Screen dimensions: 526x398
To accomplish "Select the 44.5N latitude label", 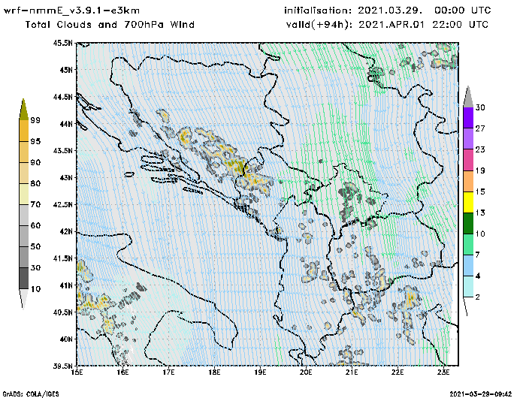I will pos(62,97).
